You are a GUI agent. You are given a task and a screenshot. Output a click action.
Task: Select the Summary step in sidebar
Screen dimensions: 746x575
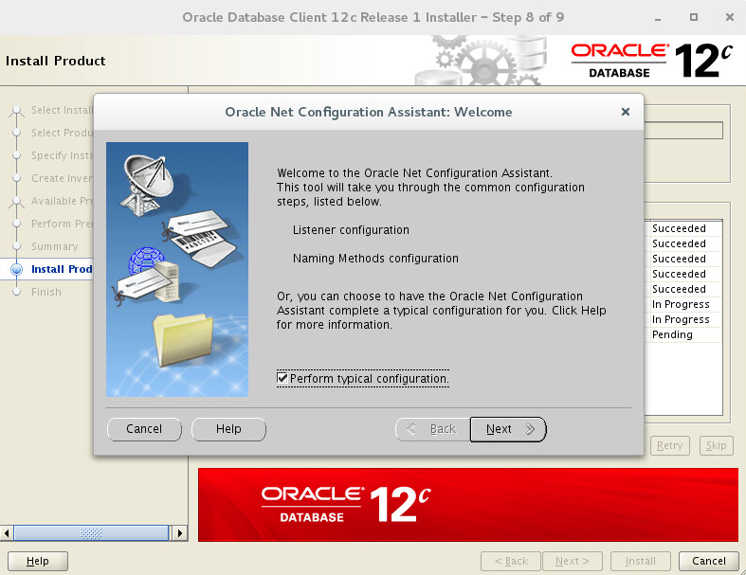54,246
